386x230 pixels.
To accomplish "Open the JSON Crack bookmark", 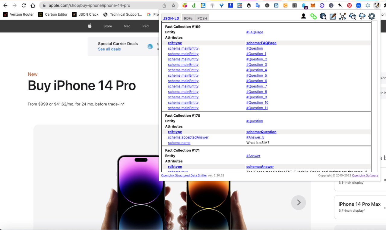I will click(x=85, y=14).
